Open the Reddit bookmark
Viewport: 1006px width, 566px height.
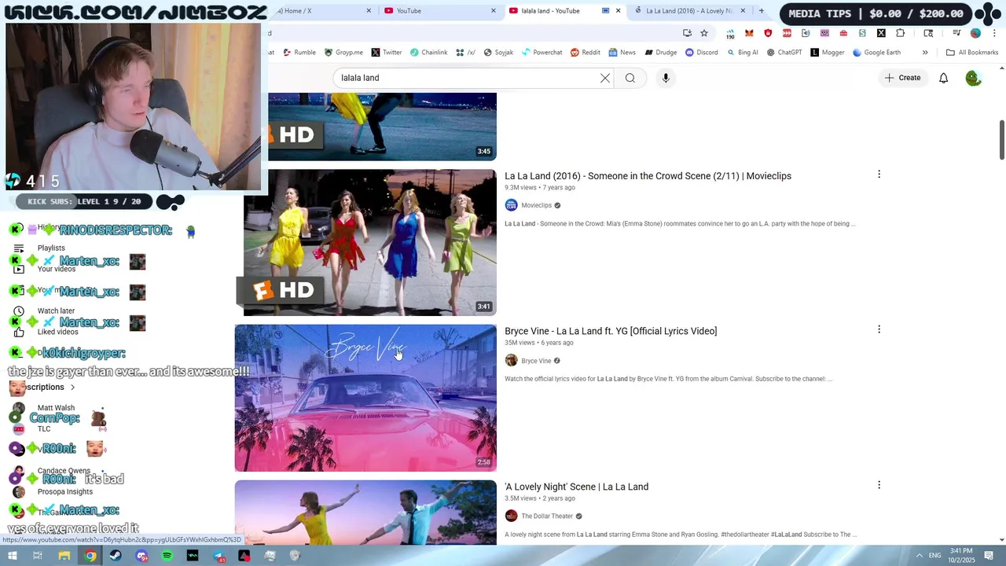pyautogui.click(x=586, y=53)
